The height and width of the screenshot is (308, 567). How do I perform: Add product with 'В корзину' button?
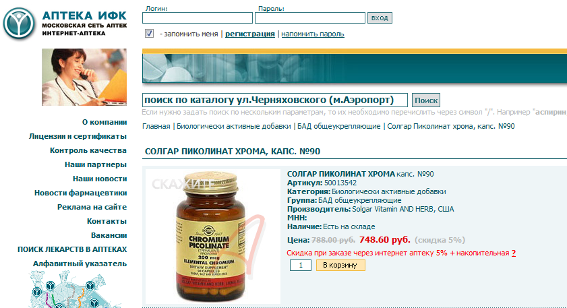point(340,265)
